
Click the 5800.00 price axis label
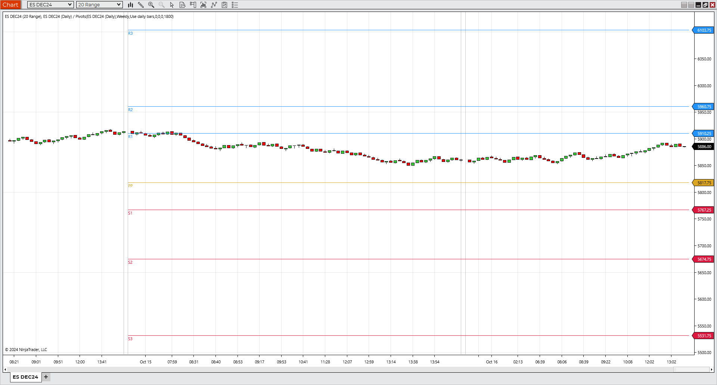(704, 192)
